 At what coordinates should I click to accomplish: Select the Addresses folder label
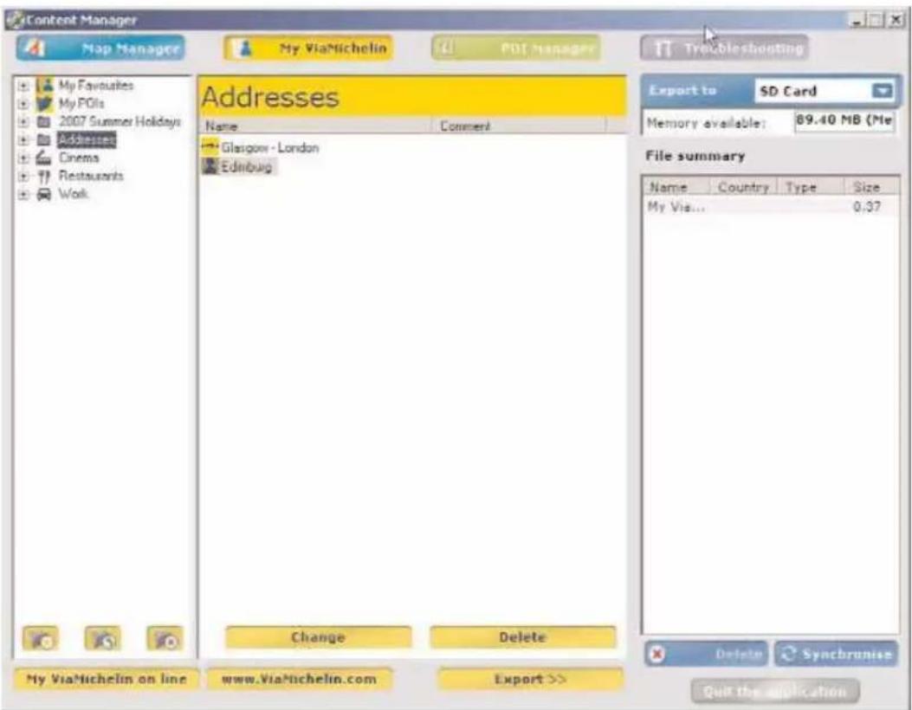(x=87, y=139)
